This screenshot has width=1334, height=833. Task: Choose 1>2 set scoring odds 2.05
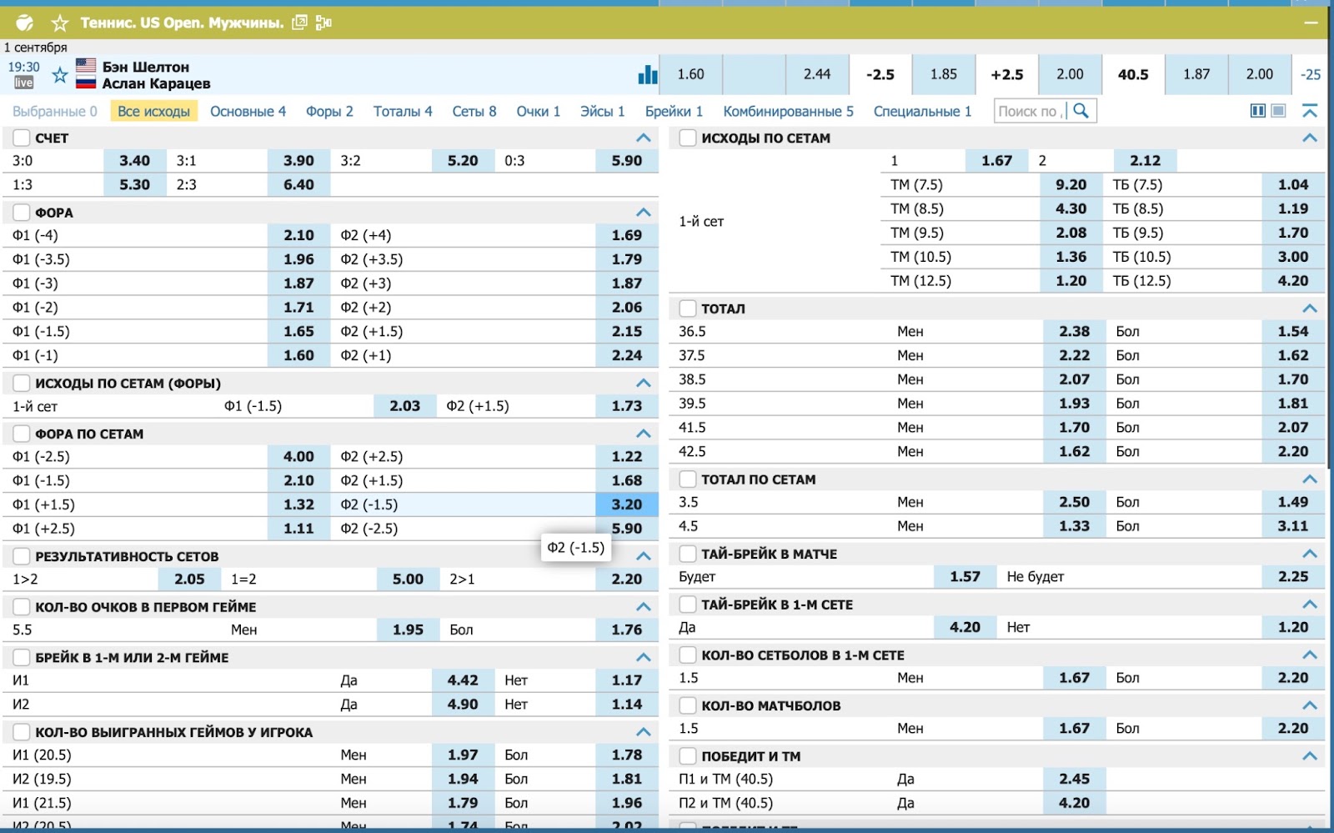click(x=189, y=579)
